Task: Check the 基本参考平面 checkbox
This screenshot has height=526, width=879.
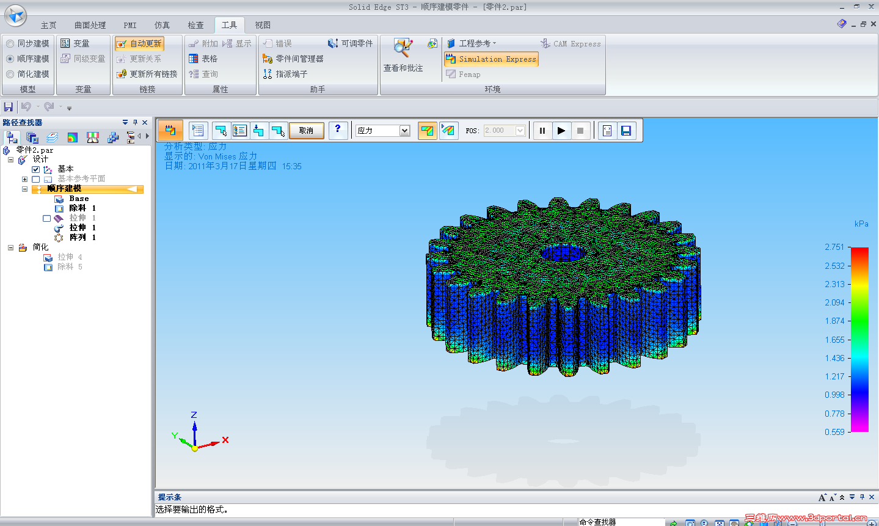Action: pos(35,179)
